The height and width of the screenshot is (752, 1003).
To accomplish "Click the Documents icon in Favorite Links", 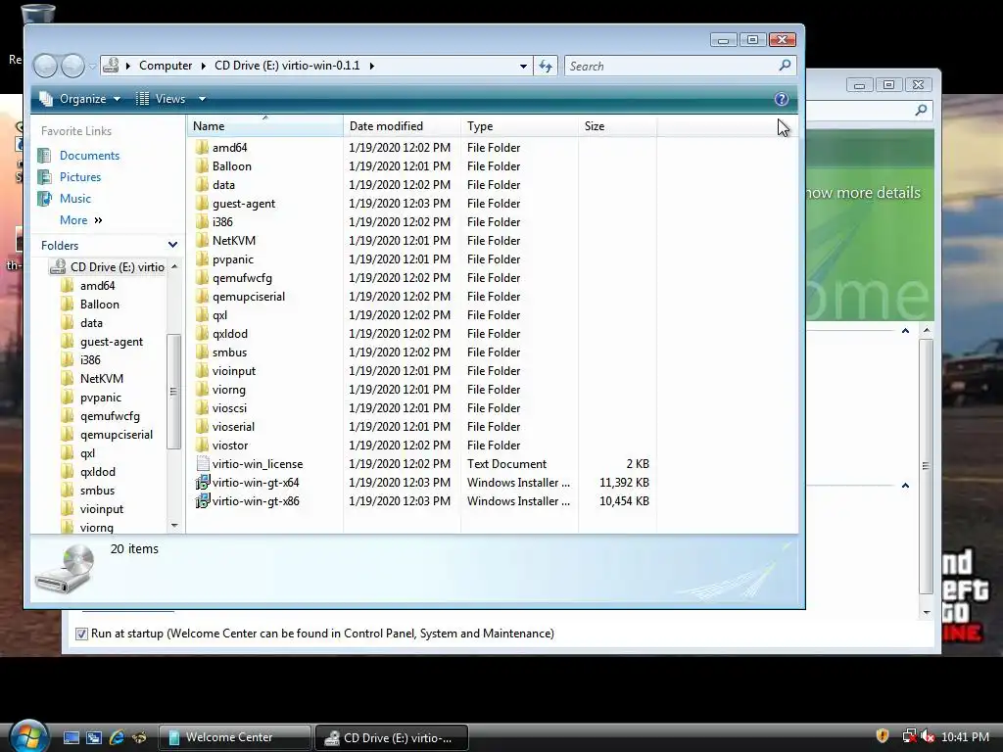I will point(45,156).
